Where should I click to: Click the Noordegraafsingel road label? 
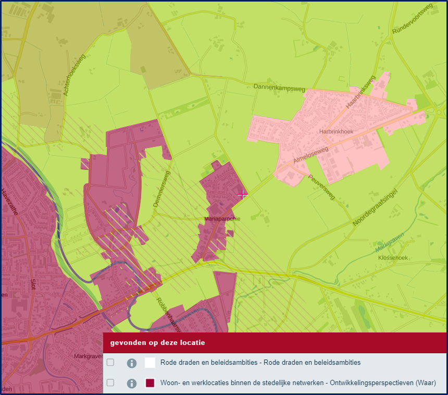[375, 207]
